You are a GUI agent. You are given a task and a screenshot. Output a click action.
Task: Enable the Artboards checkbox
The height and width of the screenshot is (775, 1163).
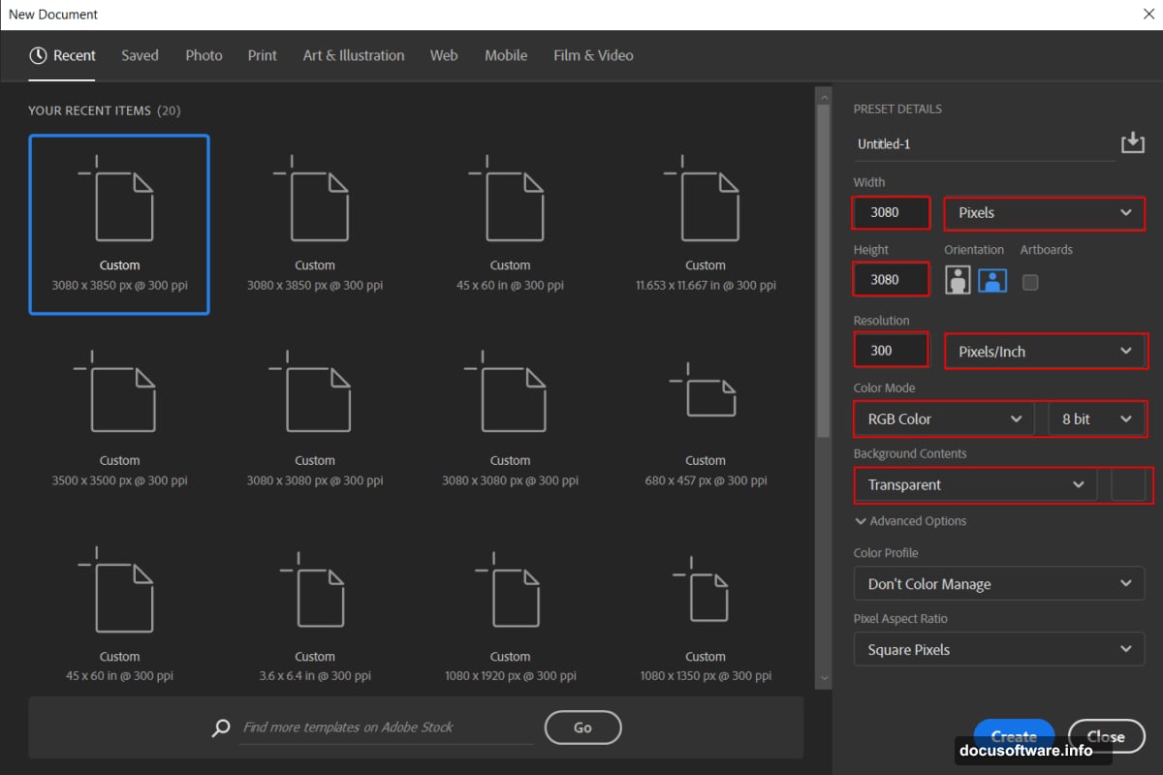coord(1030,281)
